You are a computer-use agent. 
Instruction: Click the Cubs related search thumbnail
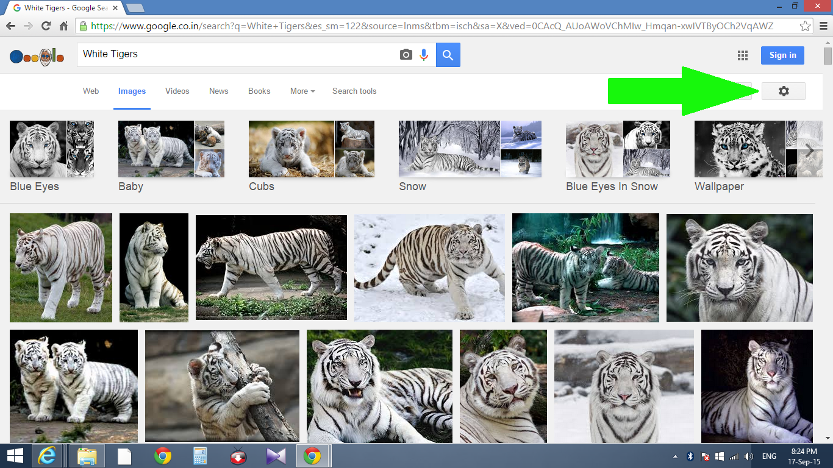pos(311,149)
